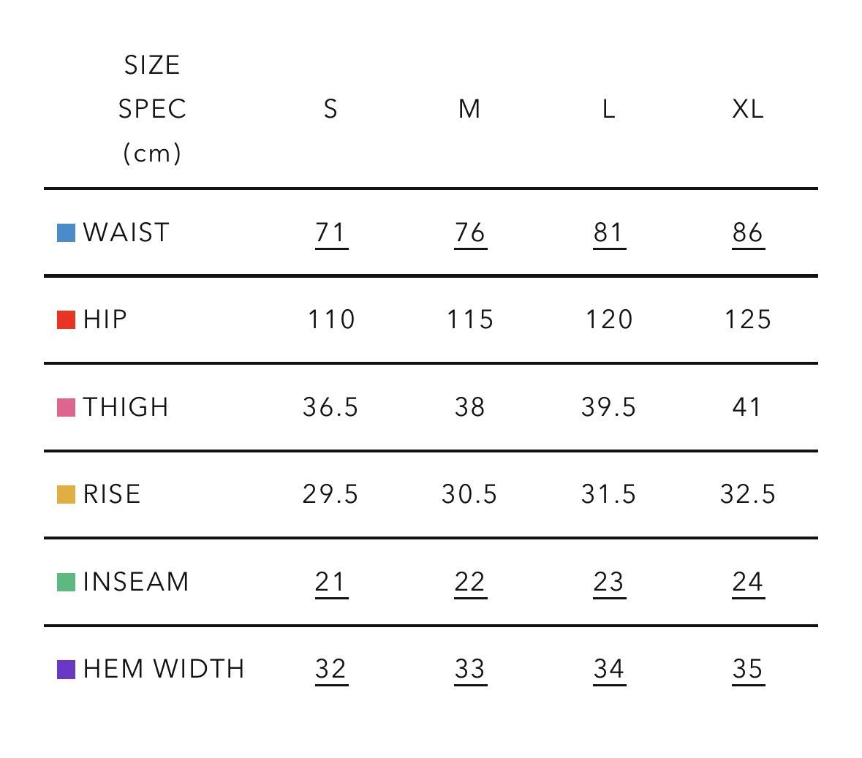Select the underlined hem width value 32
This screenshot has width=862, height=758.
(x=331, y=670)
